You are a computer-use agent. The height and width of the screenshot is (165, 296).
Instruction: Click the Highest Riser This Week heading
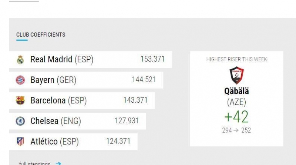click(x=236, y=59)
